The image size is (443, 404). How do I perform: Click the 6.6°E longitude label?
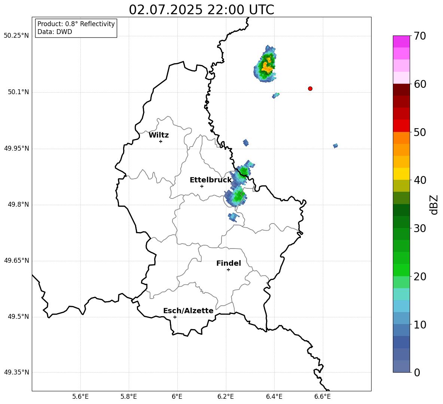(x=323, y=397)
